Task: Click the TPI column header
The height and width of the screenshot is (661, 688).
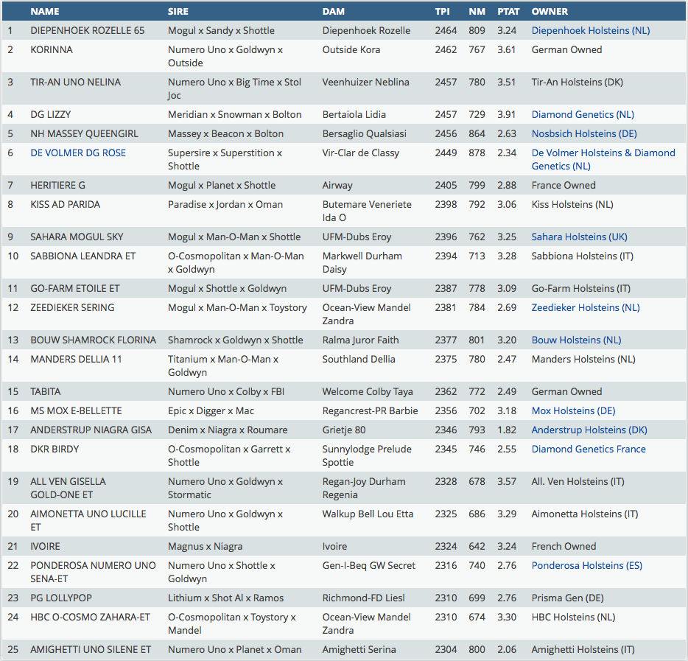Action: click(442, 12)
